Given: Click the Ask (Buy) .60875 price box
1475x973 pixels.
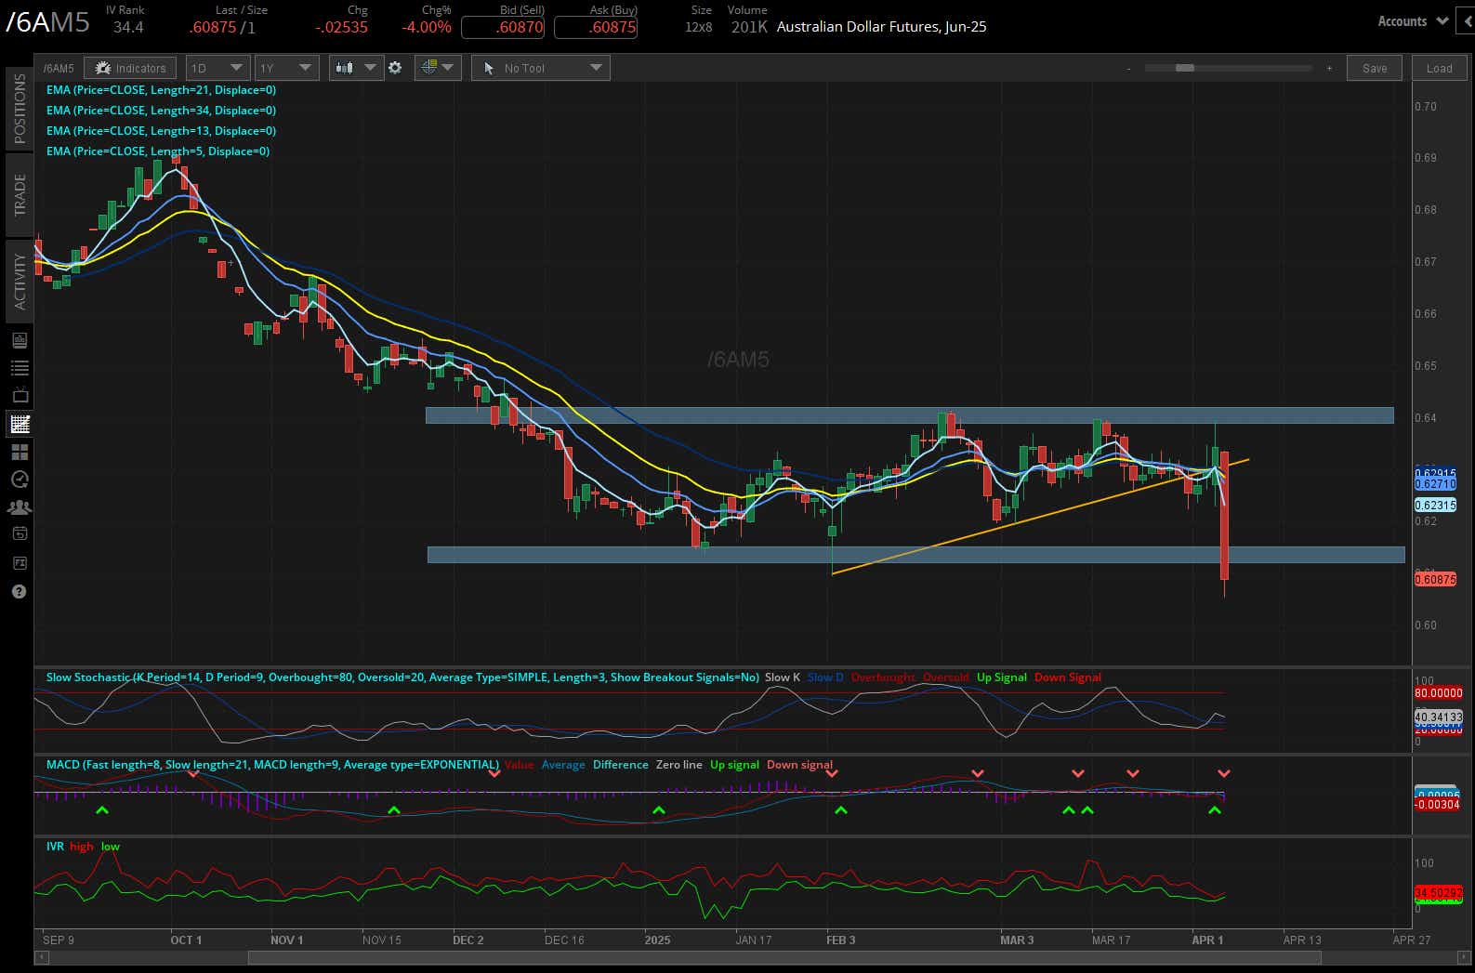Looking at the screenshot, I should pos(596,27).
